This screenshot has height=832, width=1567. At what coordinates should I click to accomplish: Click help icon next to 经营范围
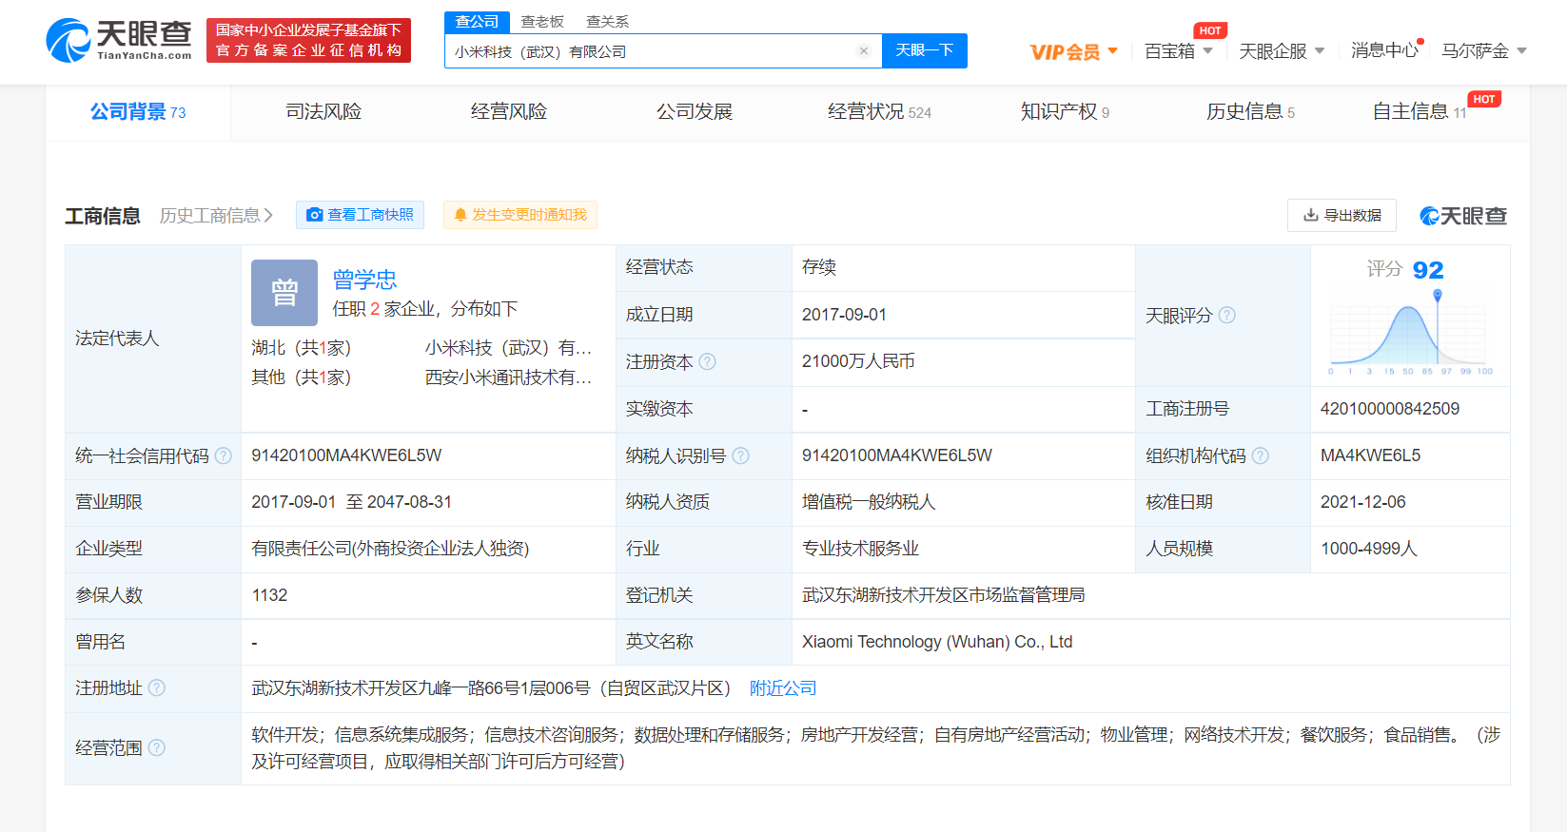point(157,747)
